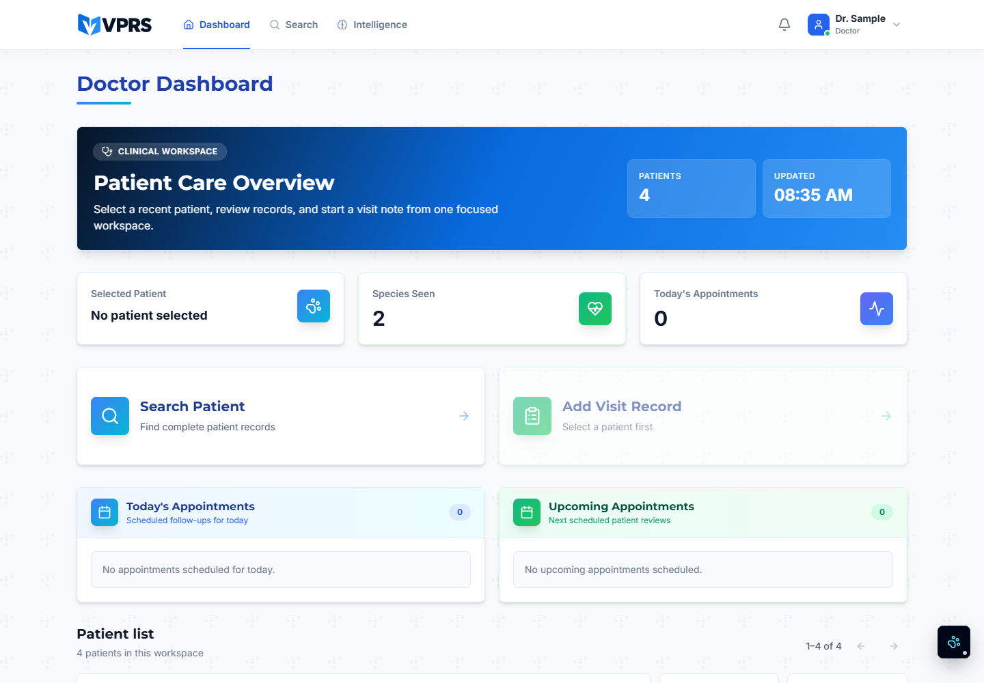984x683 pixels.
Task: Click the calendar icon for Upcoming Appointments
Action: point(527,512)
